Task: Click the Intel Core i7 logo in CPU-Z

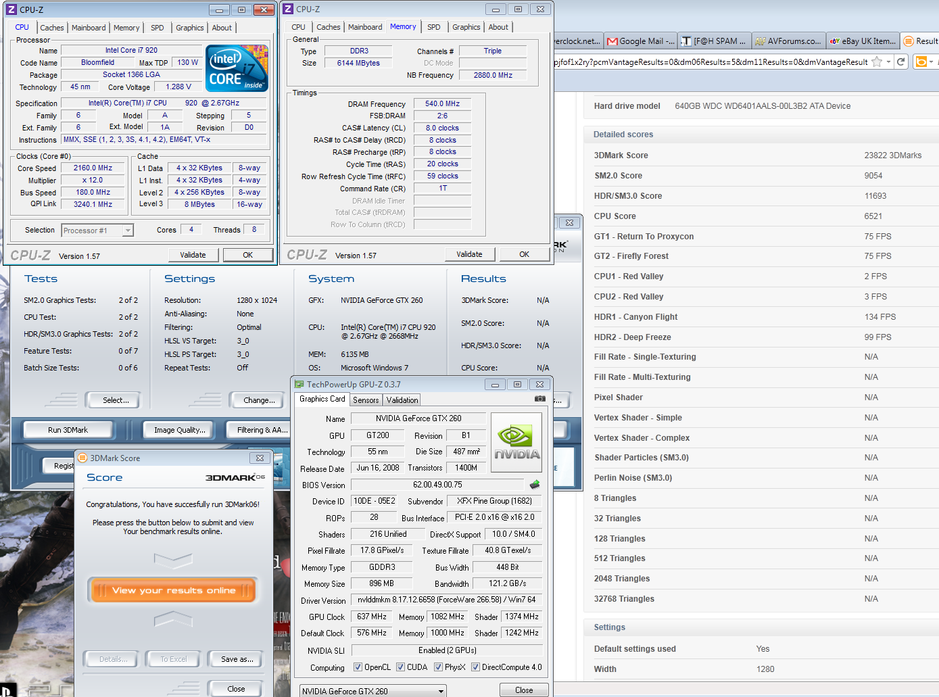Action: (x=237, y=68)
